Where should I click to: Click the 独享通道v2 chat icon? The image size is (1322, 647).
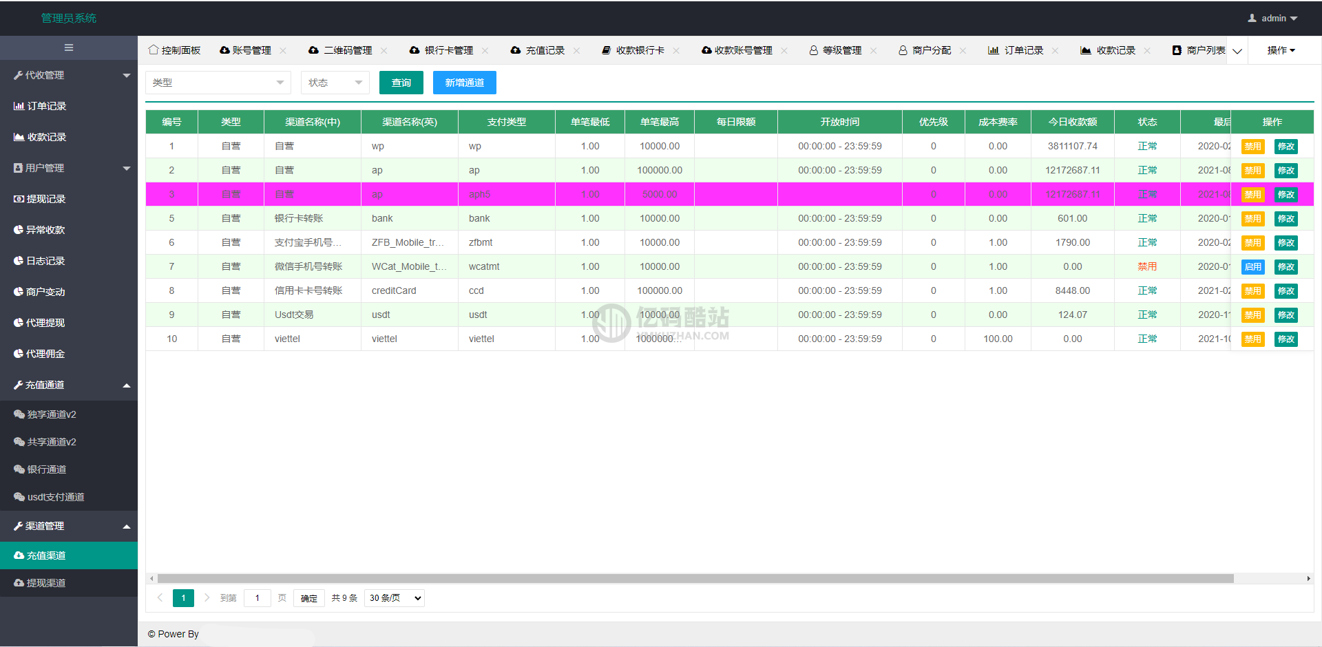point(19,414)
